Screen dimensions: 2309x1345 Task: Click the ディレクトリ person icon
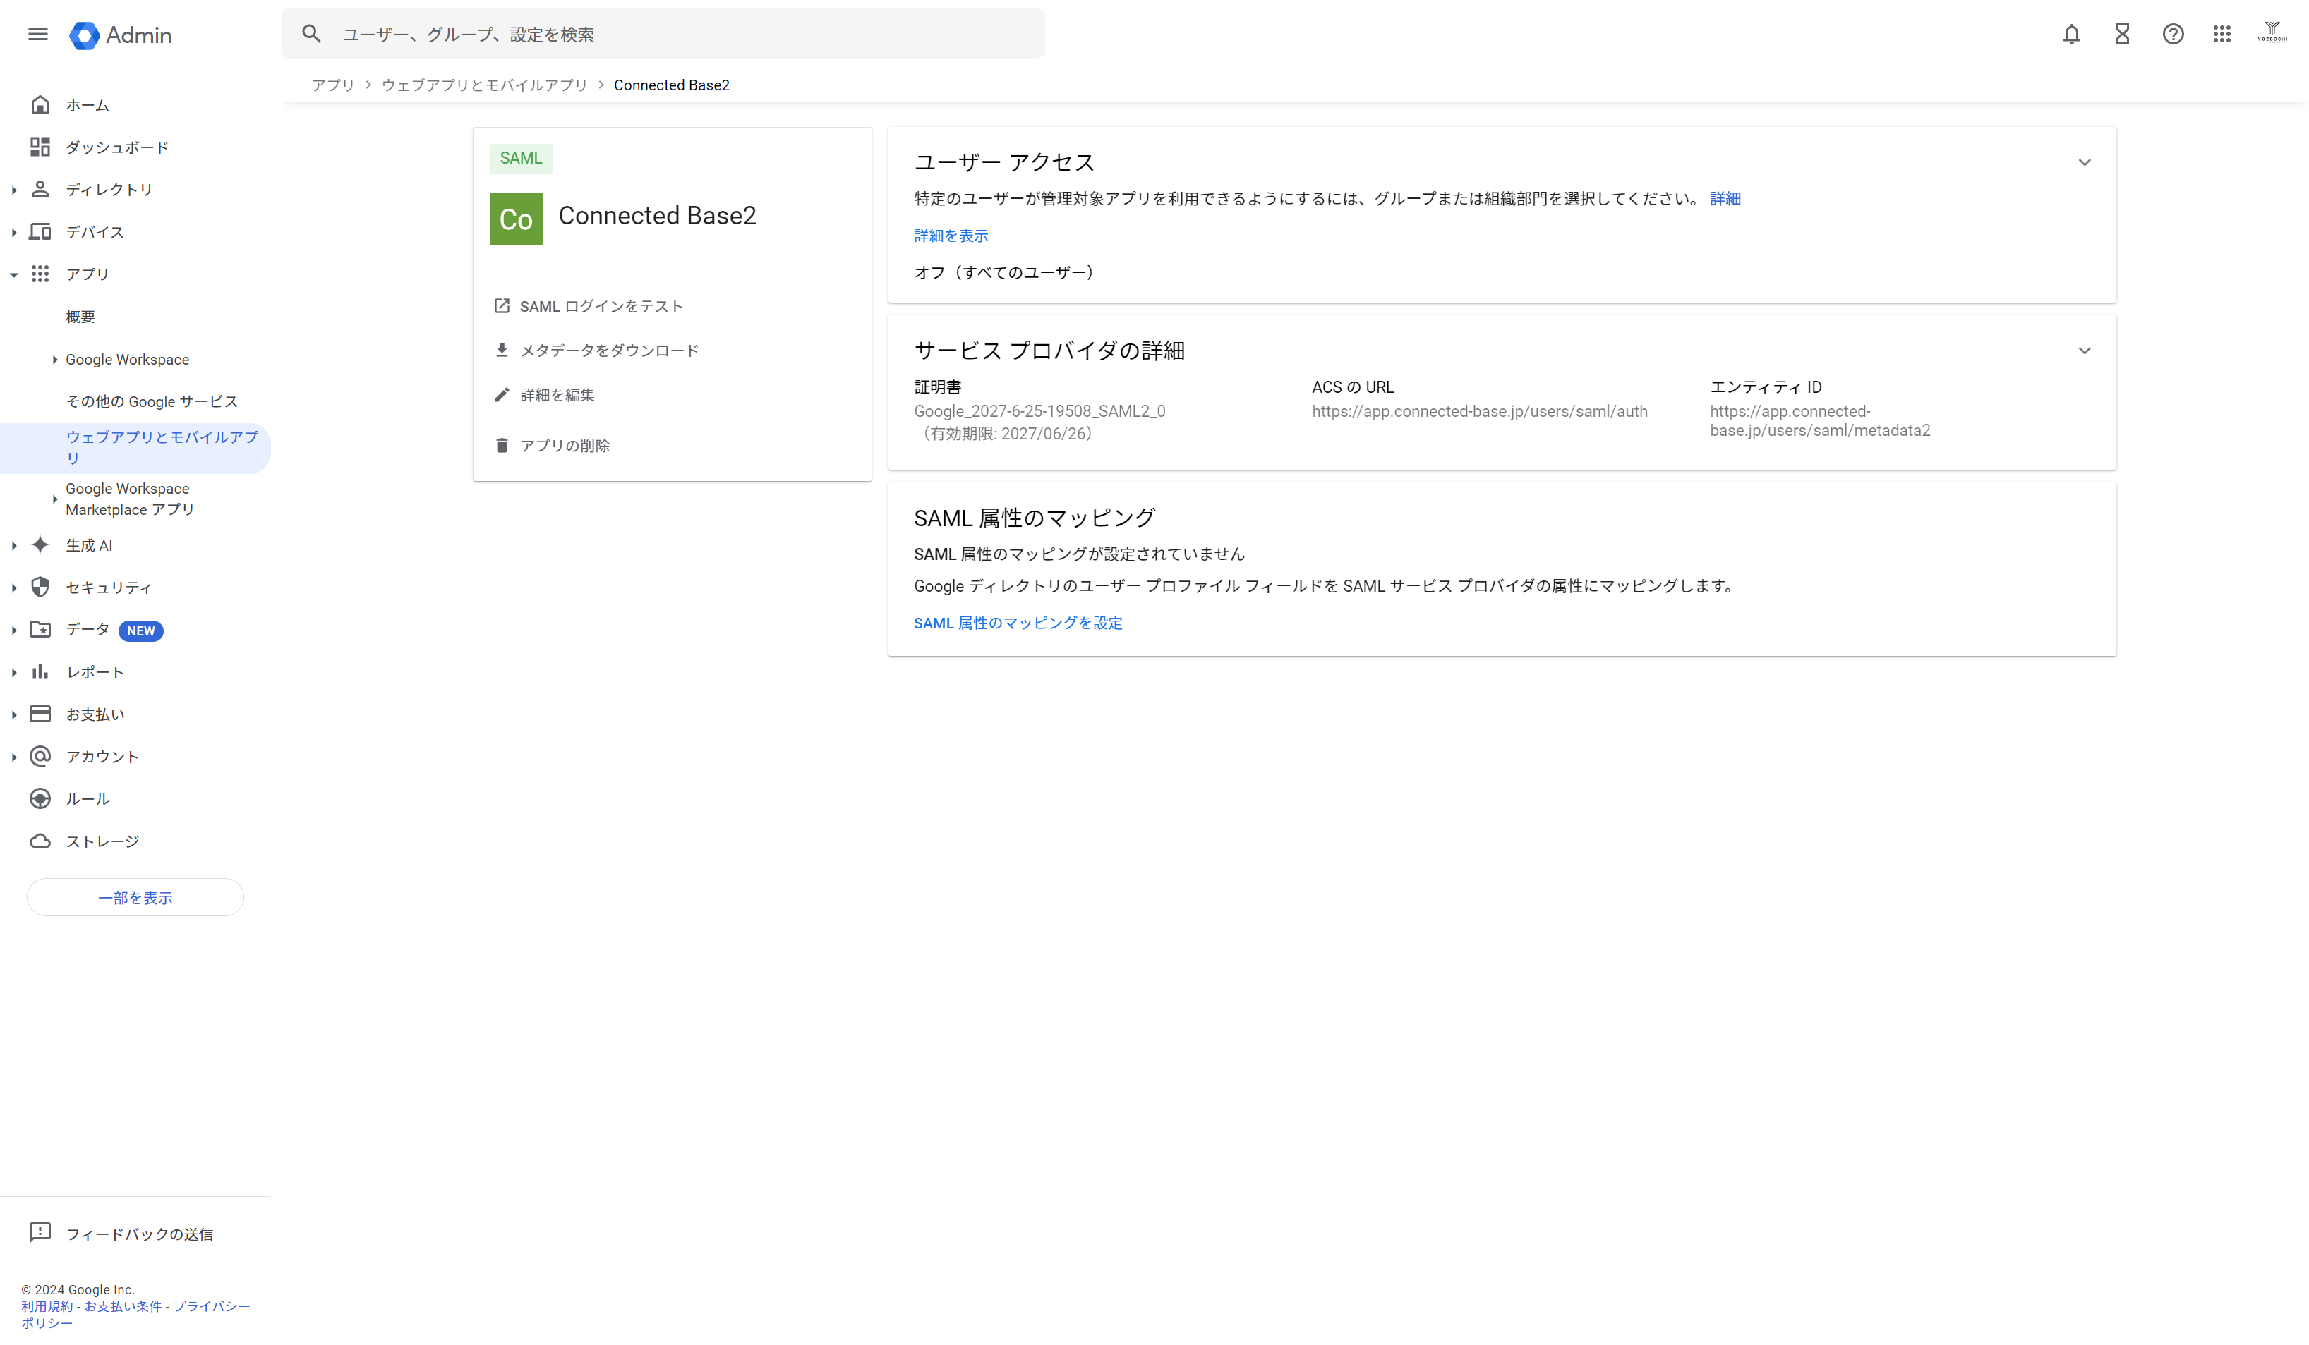click(x=40, y=188)
